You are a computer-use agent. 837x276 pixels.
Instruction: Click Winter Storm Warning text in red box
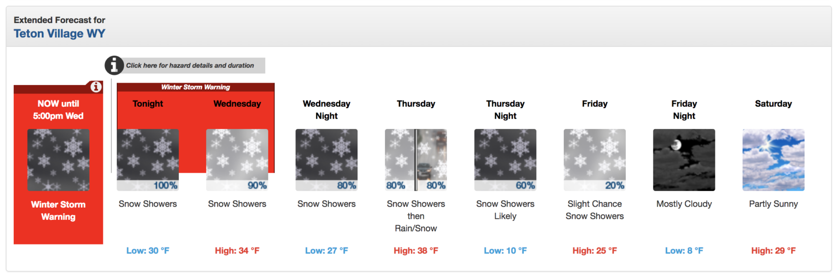point(58,211)
